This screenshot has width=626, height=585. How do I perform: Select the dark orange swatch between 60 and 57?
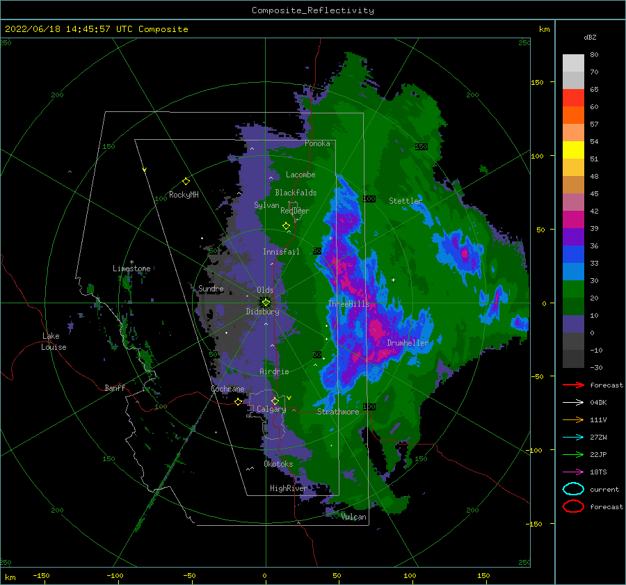573,115
